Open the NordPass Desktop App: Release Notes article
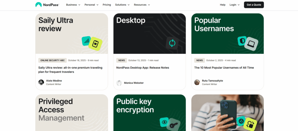Image resolution: width=298 pixels, height=131 pixels. coord(143,68)
